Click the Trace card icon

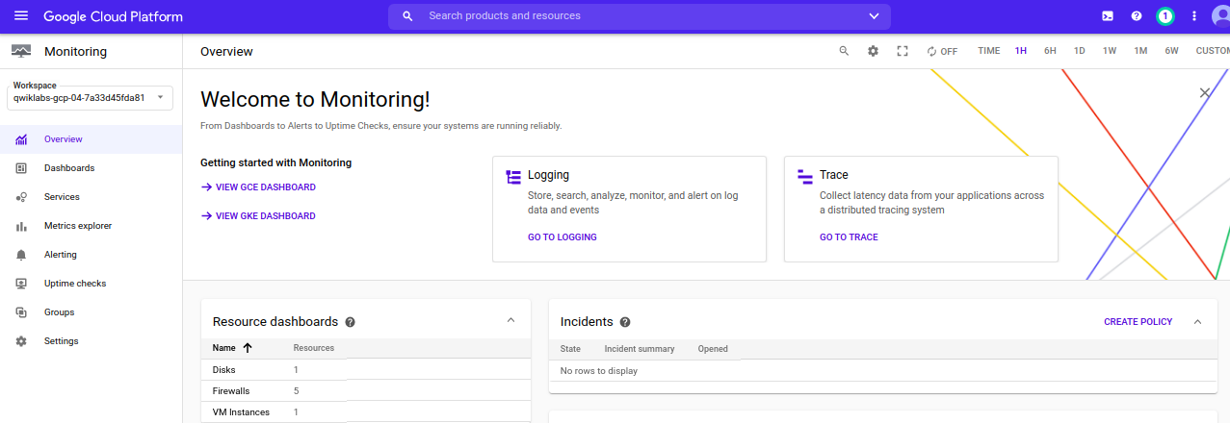(805, 177)
